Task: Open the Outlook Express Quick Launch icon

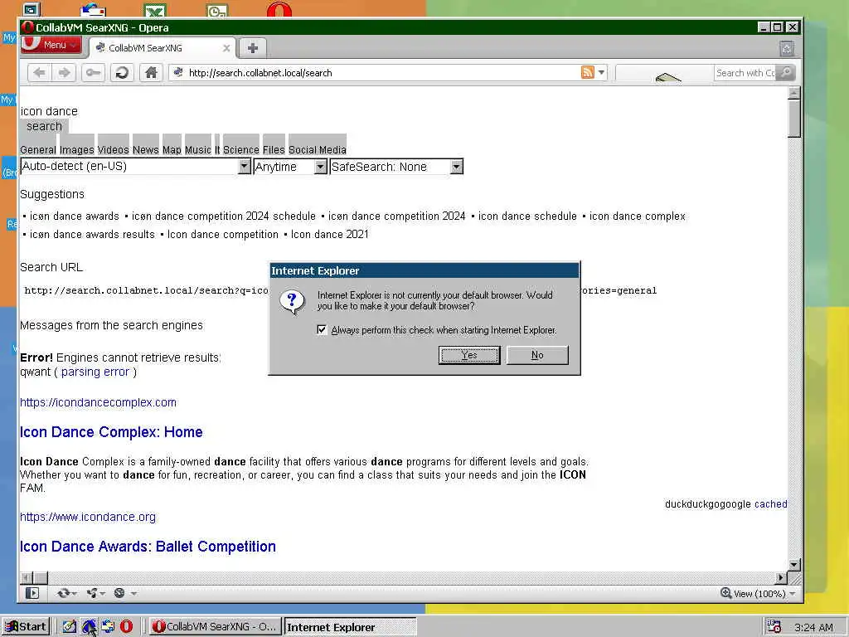Action: [107, 627]
